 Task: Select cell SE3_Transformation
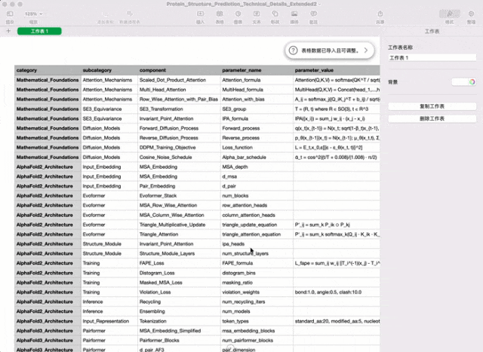[179, 109]
